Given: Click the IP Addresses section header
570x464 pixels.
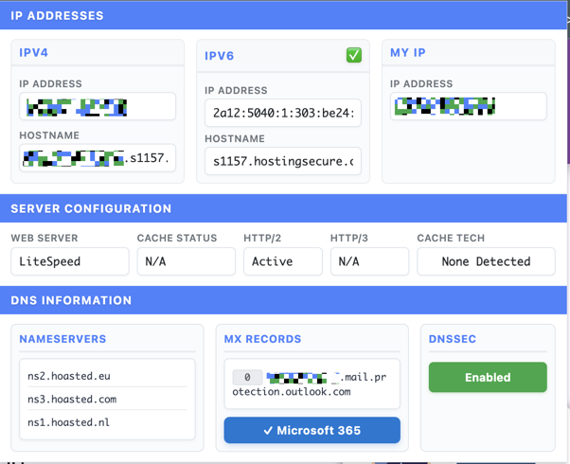Looking at the screenshot, I should click(57, 16).
